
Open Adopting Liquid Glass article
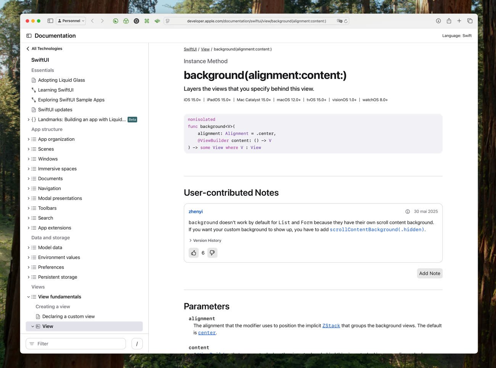pyautogui.click(x=61, y=80)
